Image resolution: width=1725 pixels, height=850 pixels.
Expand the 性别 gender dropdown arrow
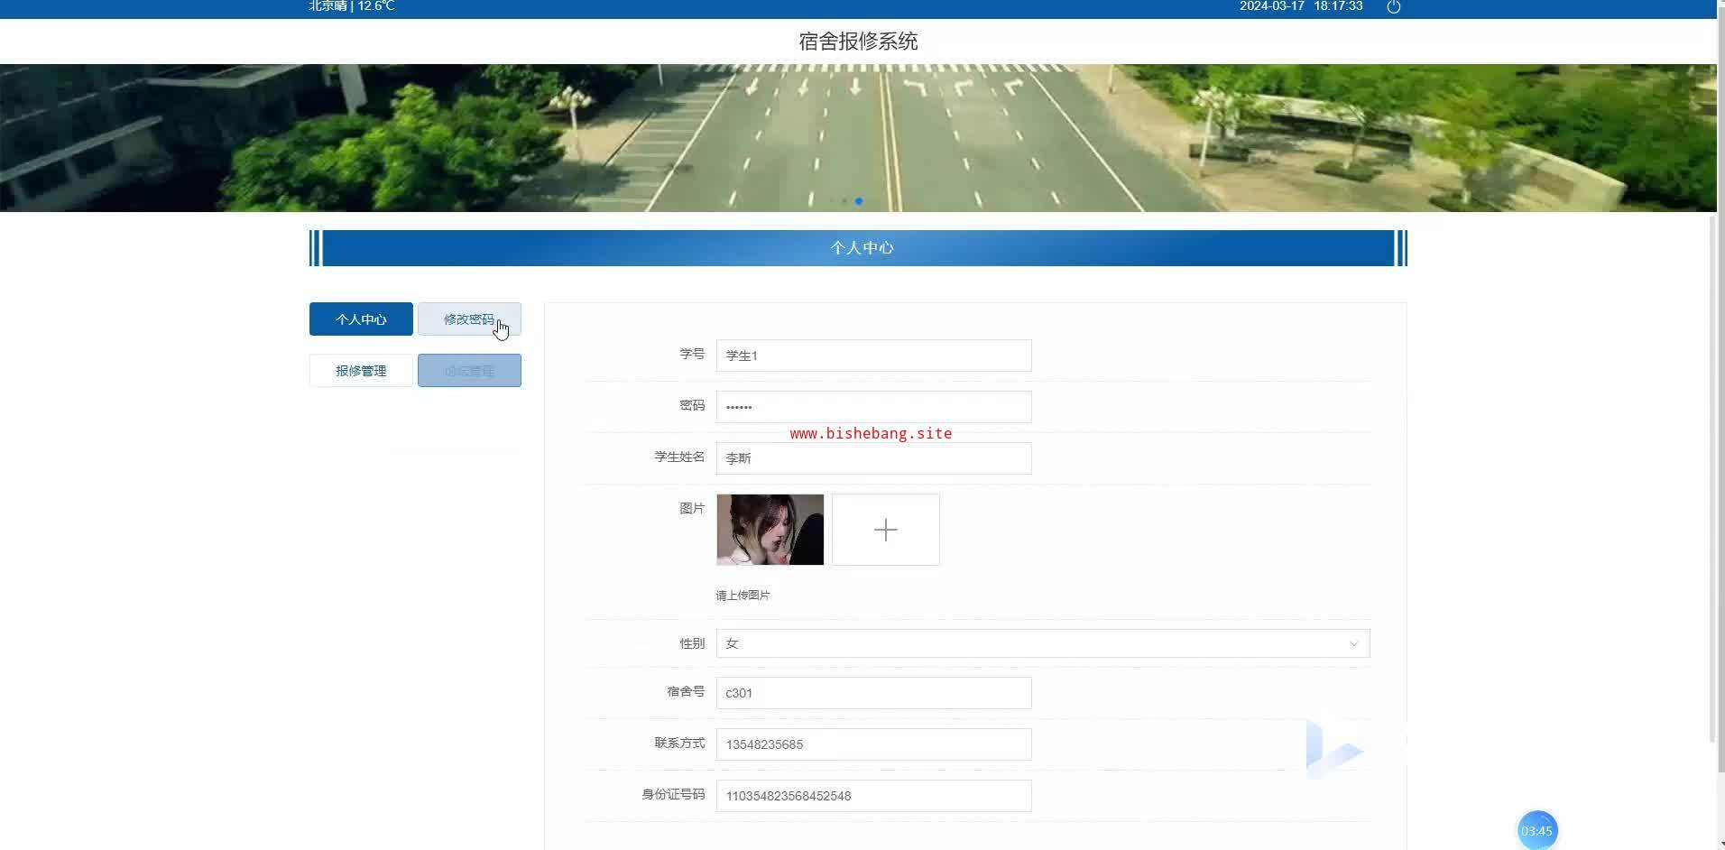click(x=1353, y=643)
